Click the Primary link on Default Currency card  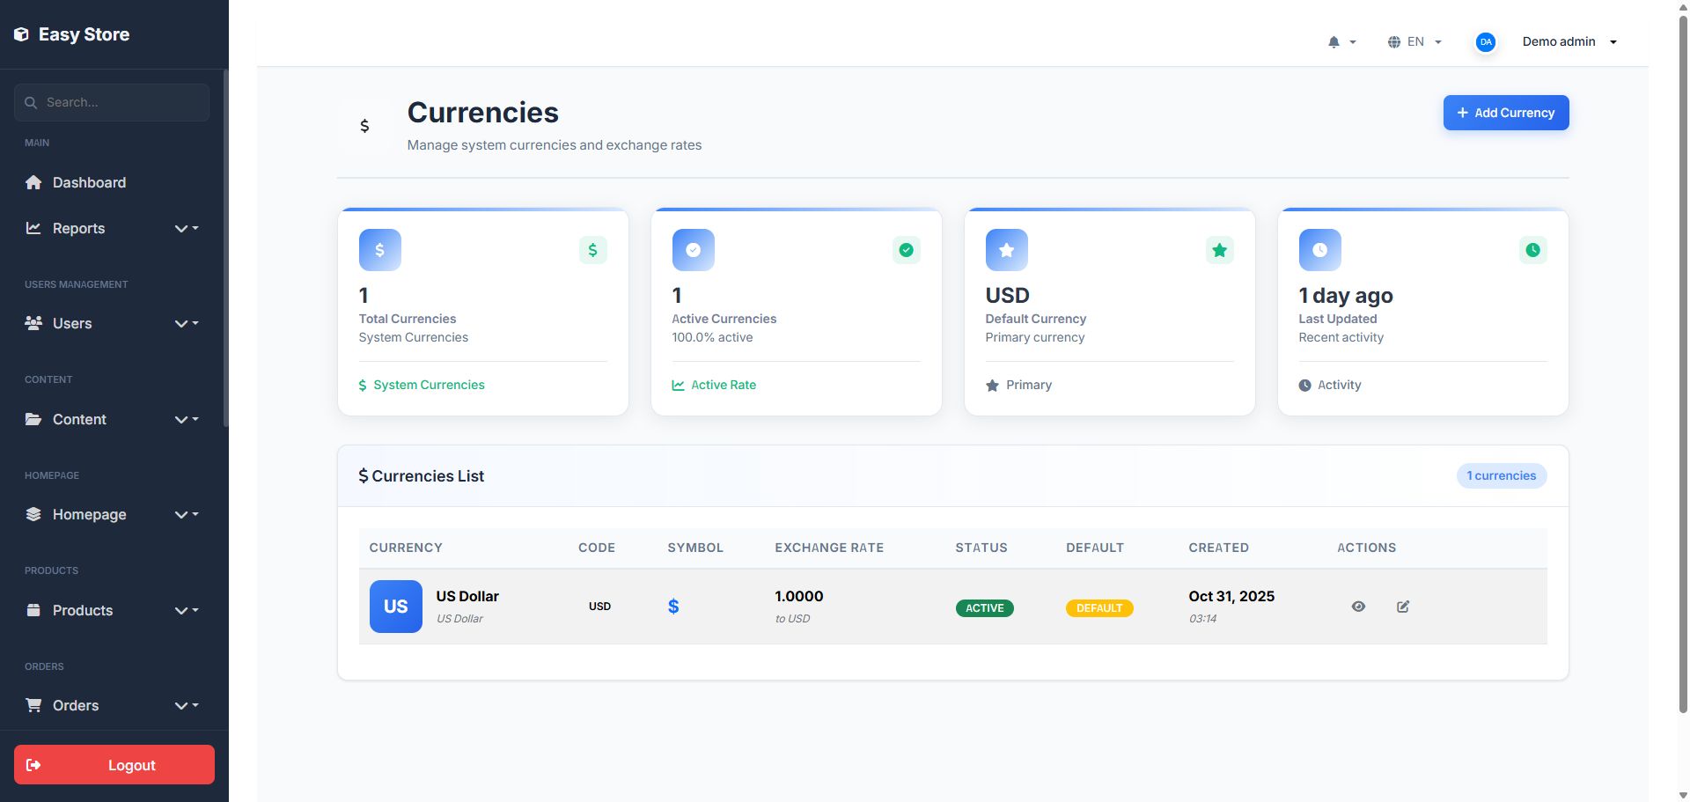pos(1018,385)
